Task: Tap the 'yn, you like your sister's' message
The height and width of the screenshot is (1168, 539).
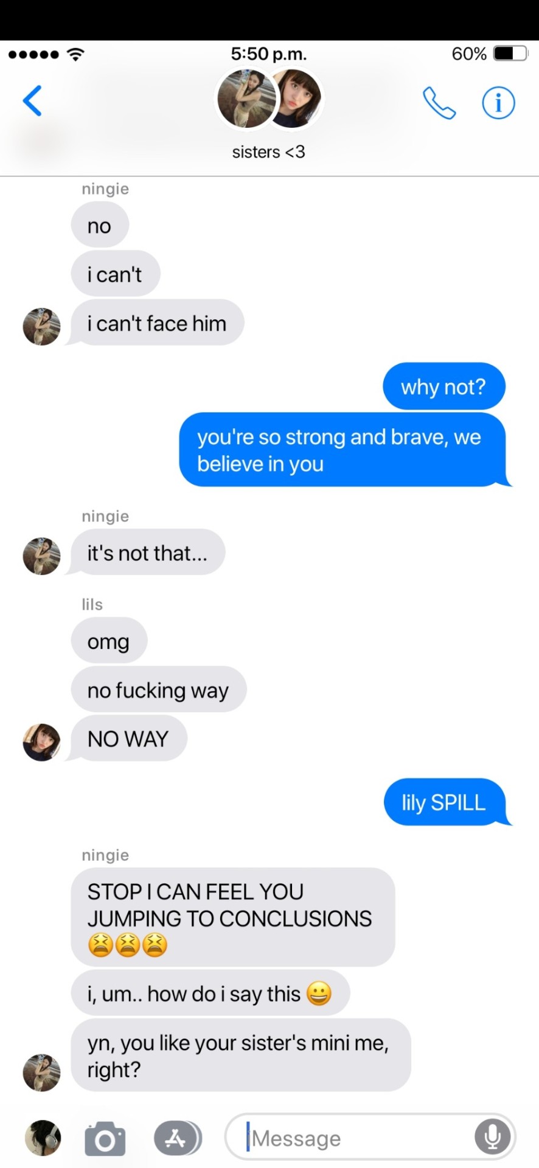Action: point(241,1055)
